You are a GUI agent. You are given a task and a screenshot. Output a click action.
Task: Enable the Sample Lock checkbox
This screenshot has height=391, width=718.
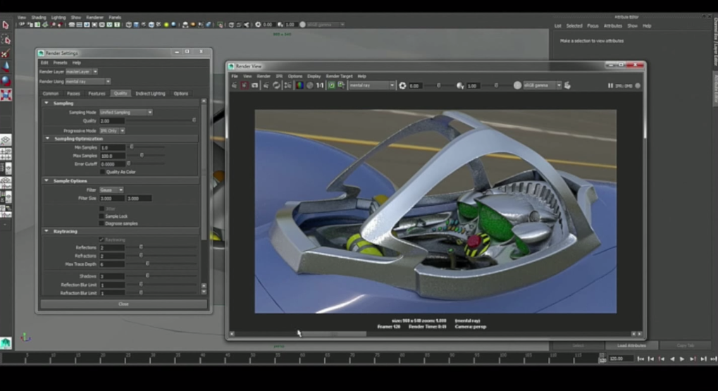[x=102, y=216]
